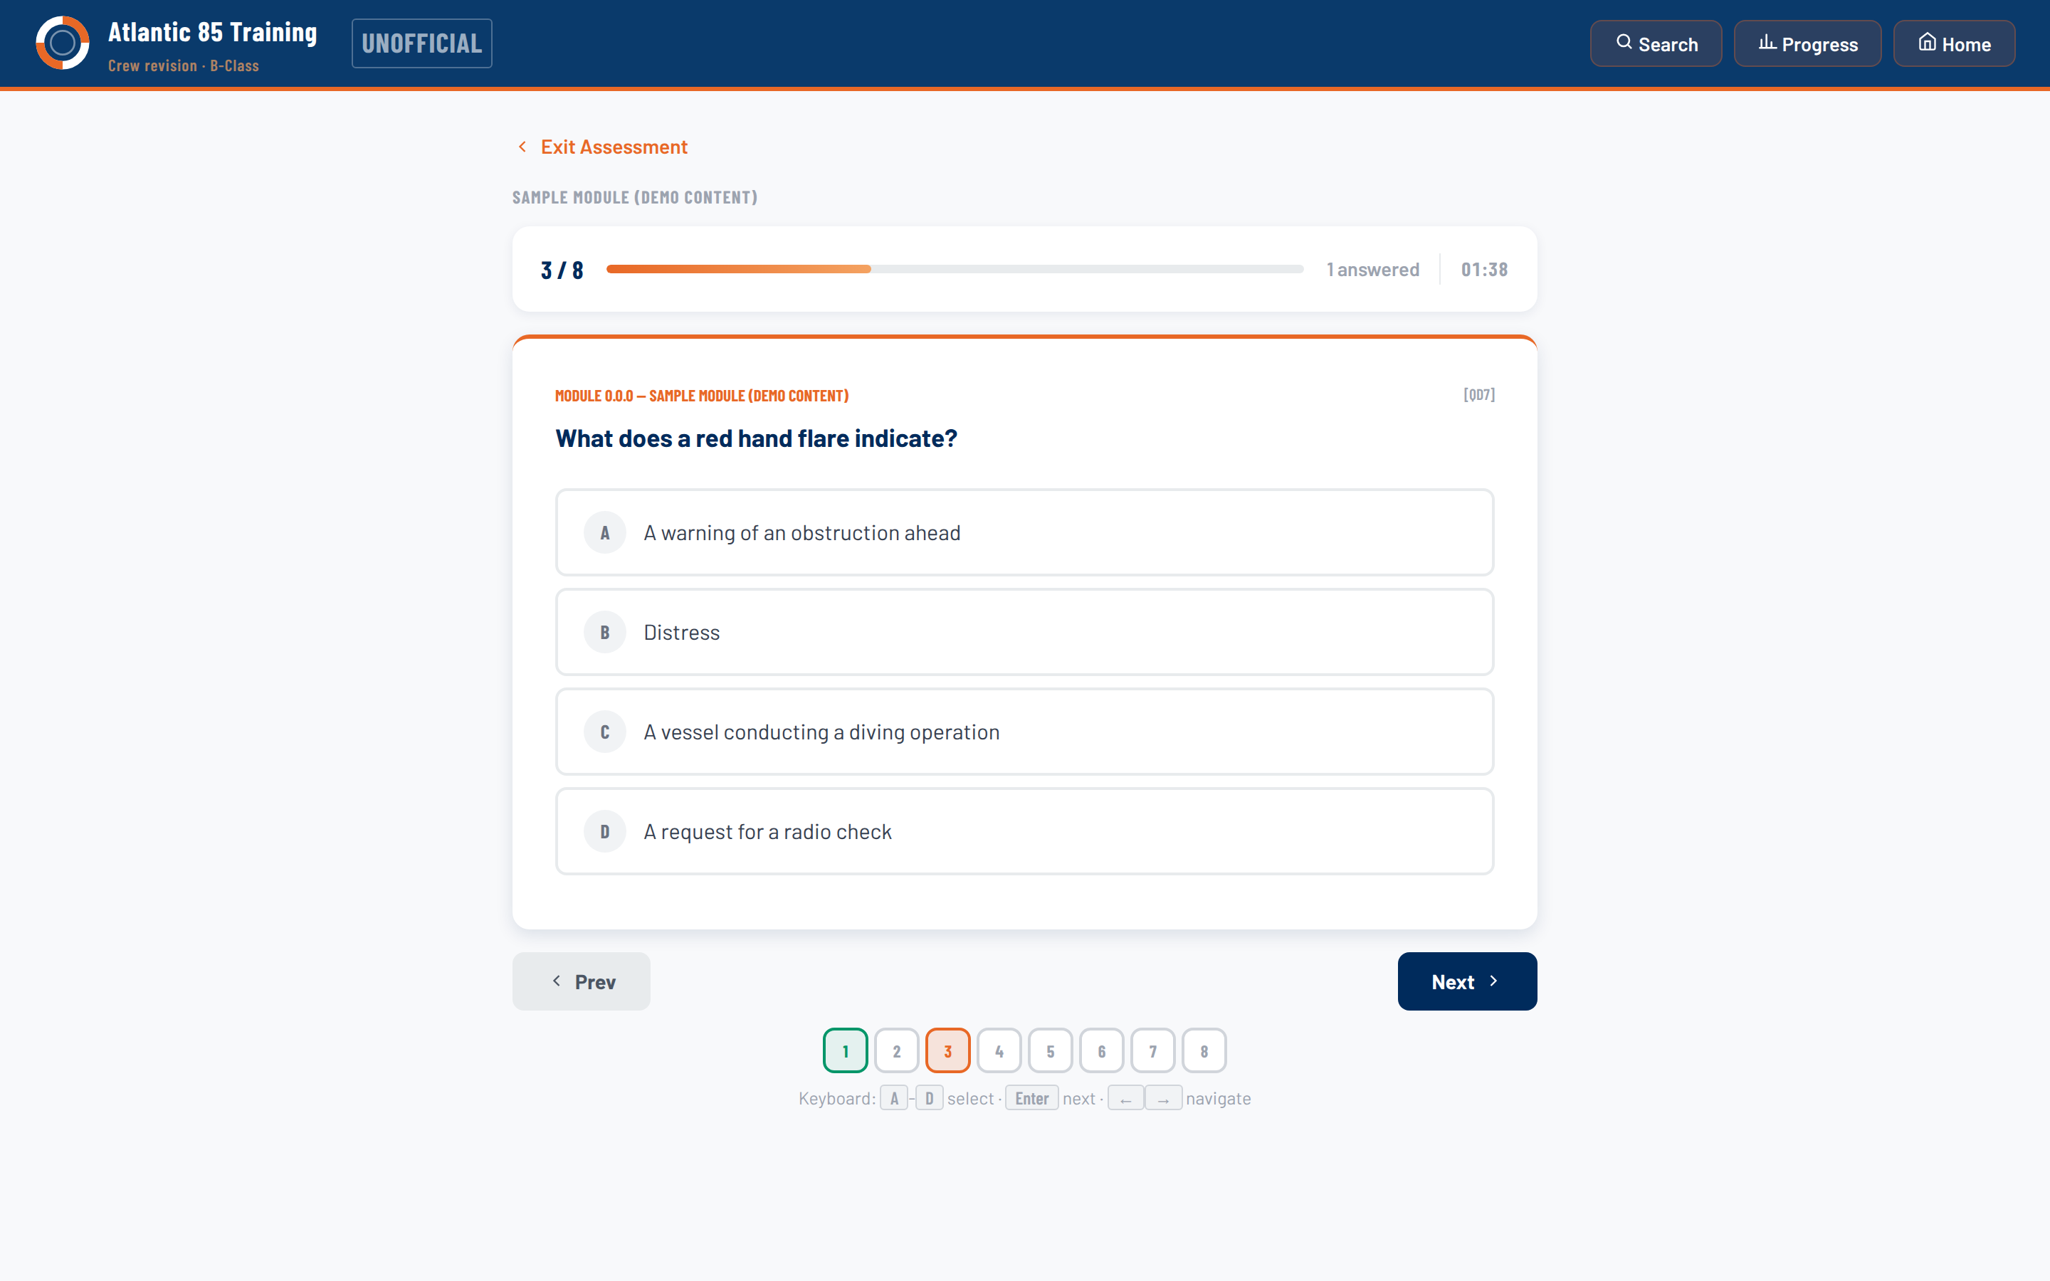Click the '1 answered' counter
This screenshot has height=1281, width=2050.
(1372, 270)
